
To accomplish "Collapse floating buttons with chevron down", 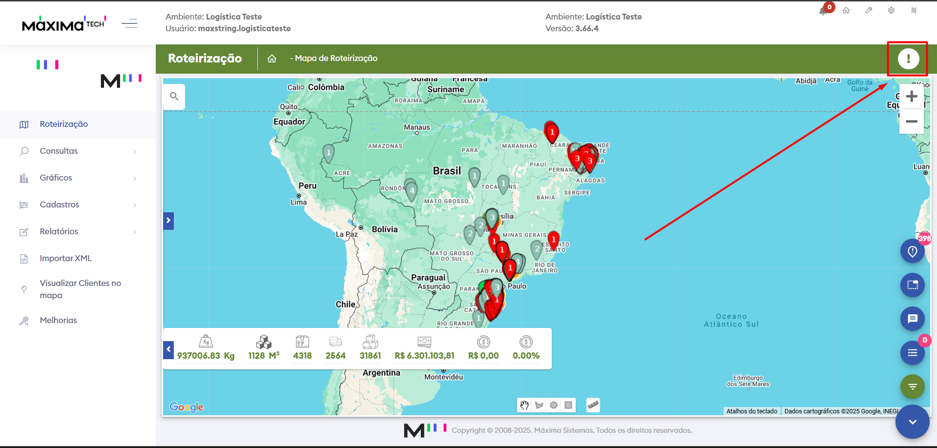I will coord(913,422).
